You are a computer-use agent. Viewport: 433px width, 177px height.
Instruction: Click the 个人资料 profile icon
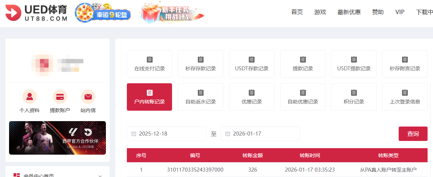[x=29, y=97]
